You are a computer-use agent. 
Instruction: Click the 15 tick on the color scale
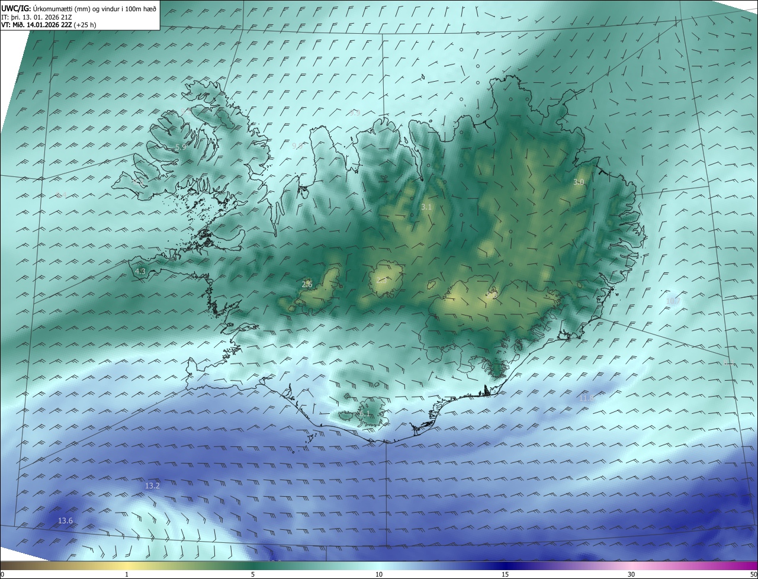[505, 574]
